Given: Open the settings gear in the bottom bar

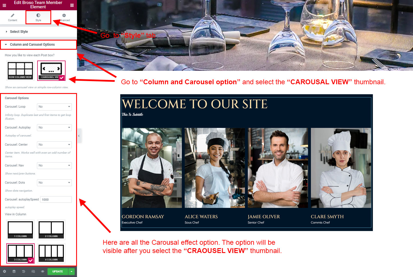Looking at the screenshot, I should 4,272.
